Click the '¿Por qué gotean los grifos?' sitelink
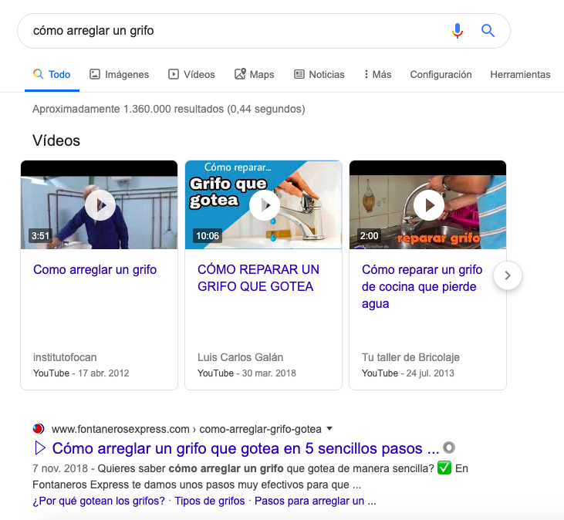Image resolution: width=564 pixels, height=520 pixels. pos(99,501)
